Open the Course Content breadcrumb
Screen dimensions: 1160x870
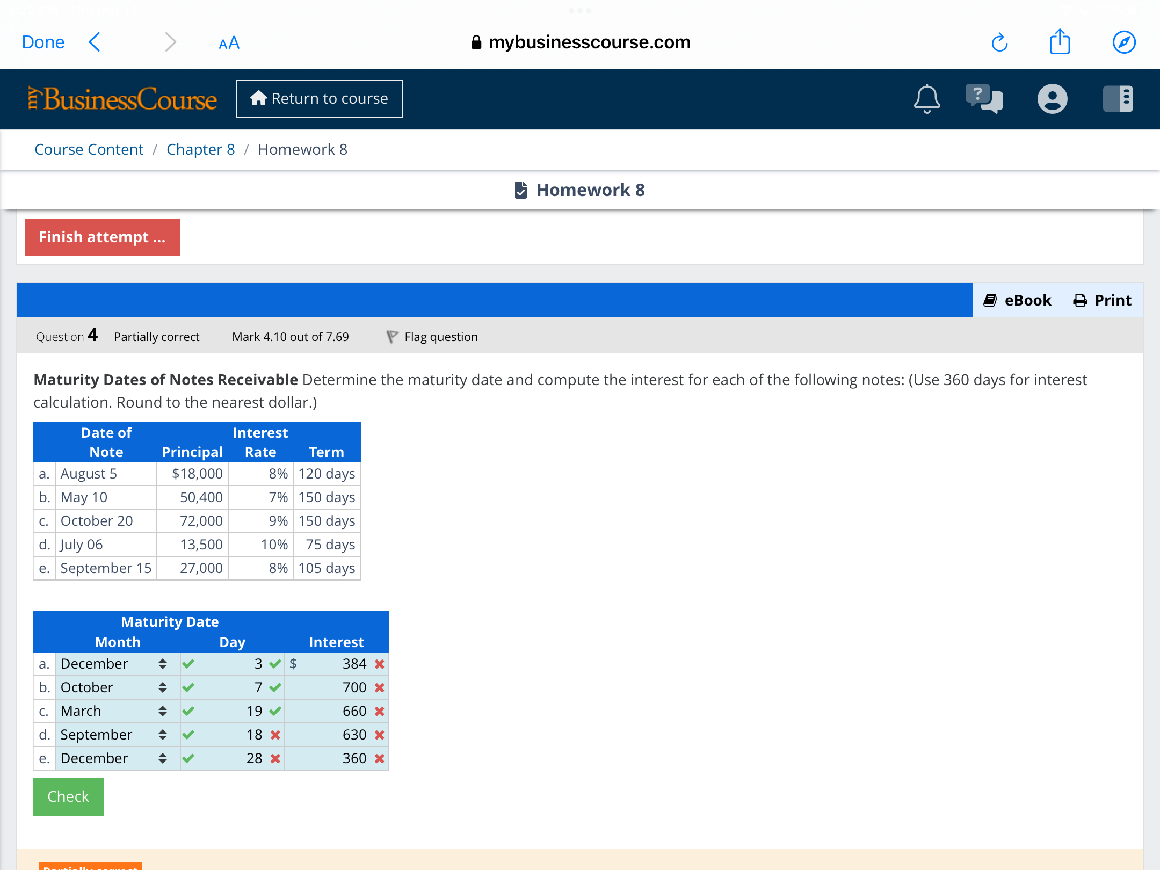[89, 149]
